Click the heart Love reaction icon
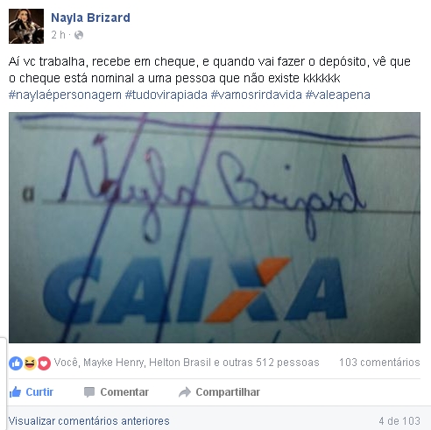This screenshot has width=431, height=430. (x=44, y=363)
